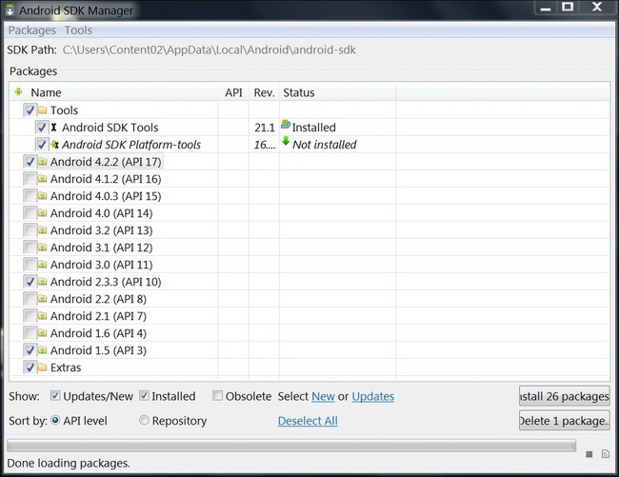Click the Android 3.0 (API 11) folder icon

(42, 265)
